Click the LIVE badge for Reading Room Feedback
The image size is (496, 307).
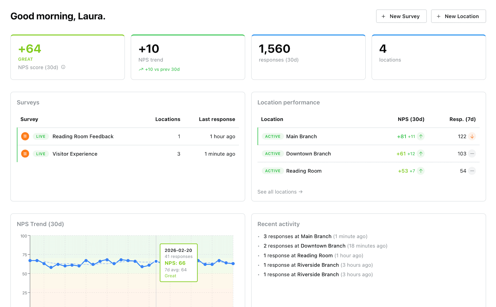tap(41, 136)
